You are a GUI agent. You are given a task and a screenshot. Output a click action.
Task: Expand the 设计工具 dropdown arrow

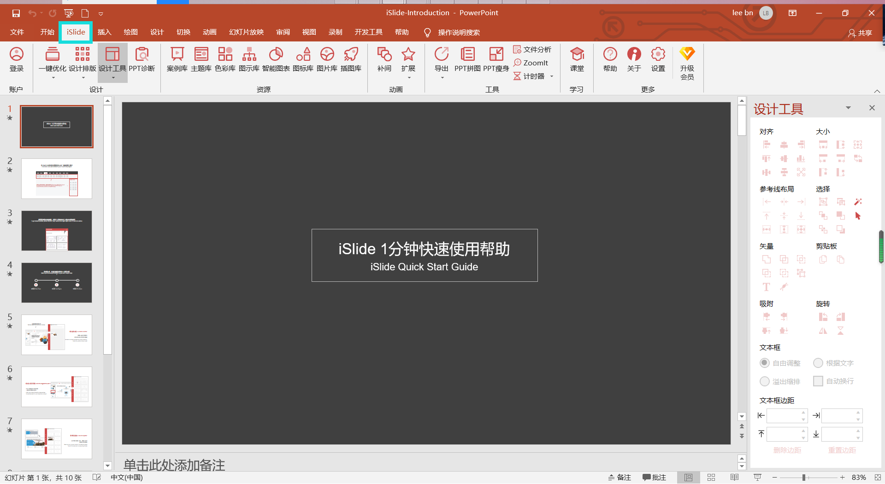coord(113,78)
